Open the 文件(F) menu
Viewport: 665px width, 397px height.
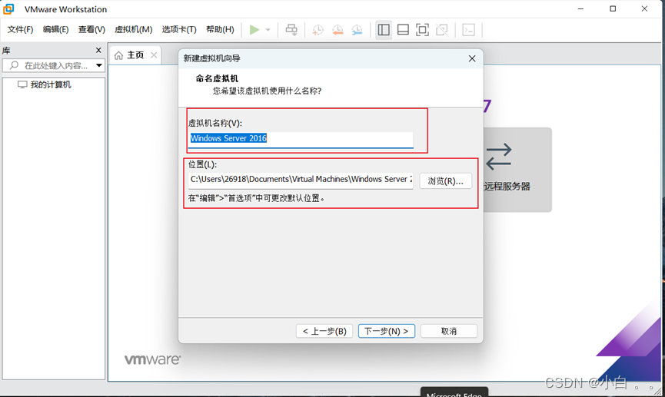pos(20,29)
